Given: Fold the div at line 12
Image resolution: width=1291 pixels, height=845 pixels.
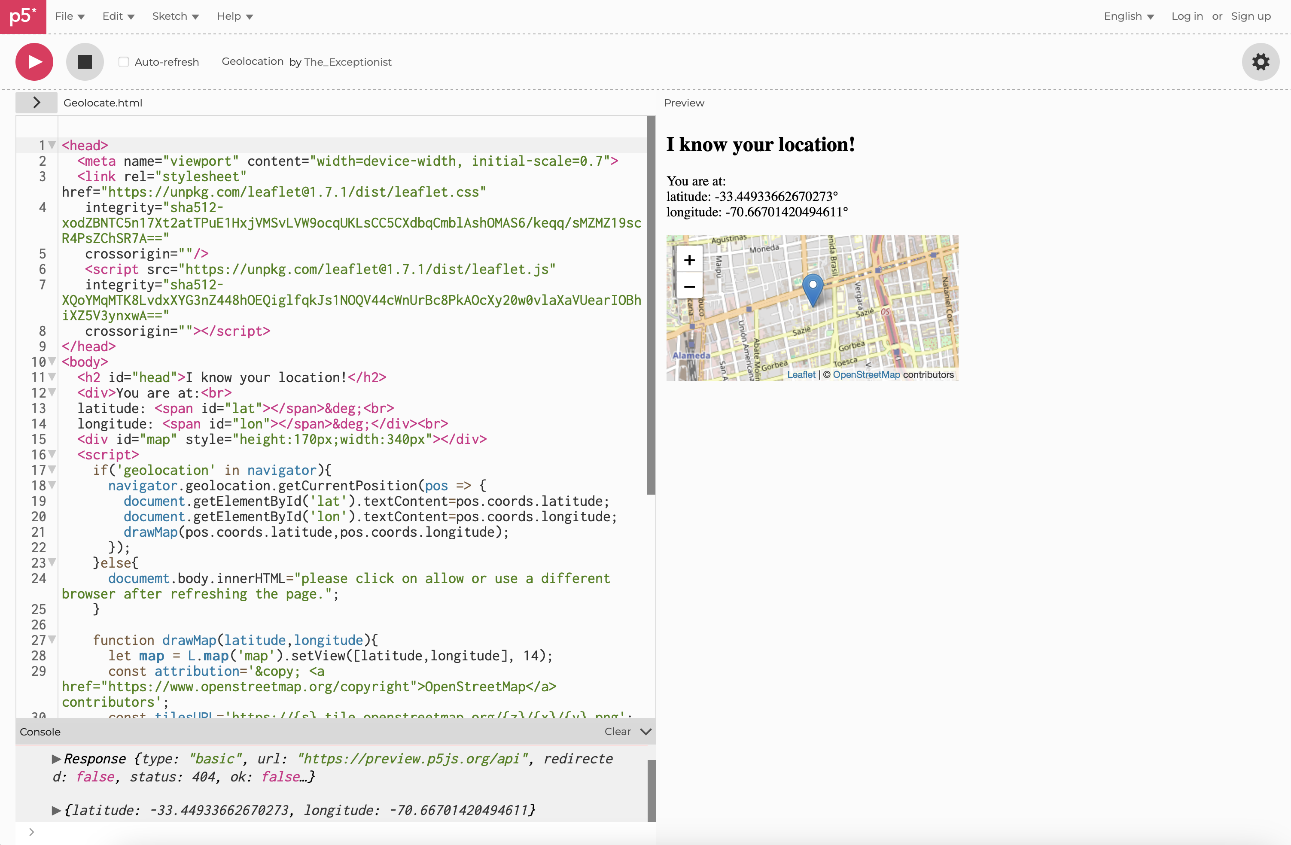Looking at the screenshot, I should (x=52, y=392).
